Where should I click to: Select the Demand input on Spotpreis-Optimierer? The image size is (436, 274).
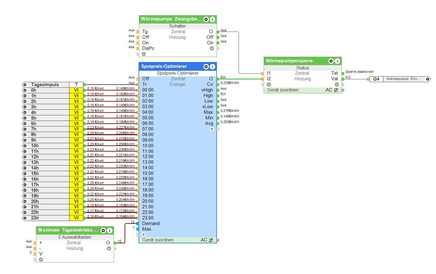pos(151,223)
